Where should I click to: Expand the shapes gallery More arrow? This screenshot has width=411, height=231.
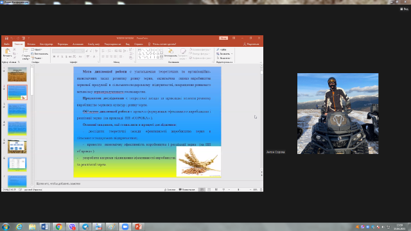161,57
